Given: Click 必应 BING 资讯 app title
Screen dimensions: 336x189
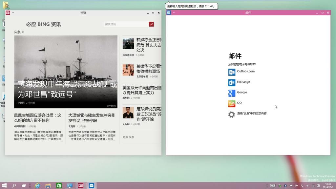Looking at the screenshot, I should (x=44, y=24).
